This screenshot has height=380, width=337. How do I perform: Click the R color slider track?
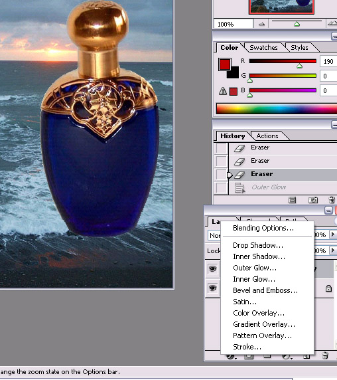(x=283, y=61)
